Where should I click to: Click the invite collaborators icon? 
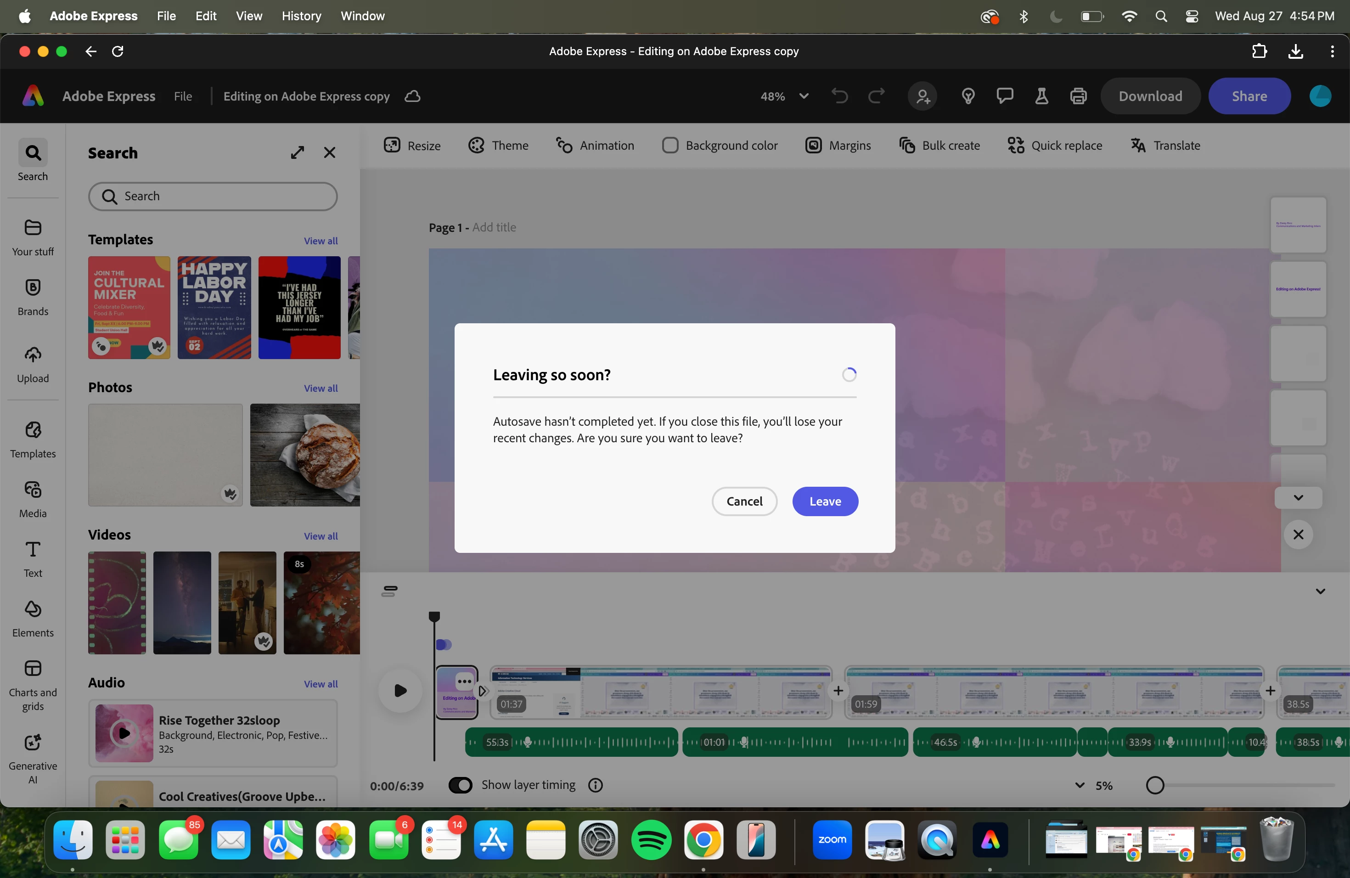922,96
